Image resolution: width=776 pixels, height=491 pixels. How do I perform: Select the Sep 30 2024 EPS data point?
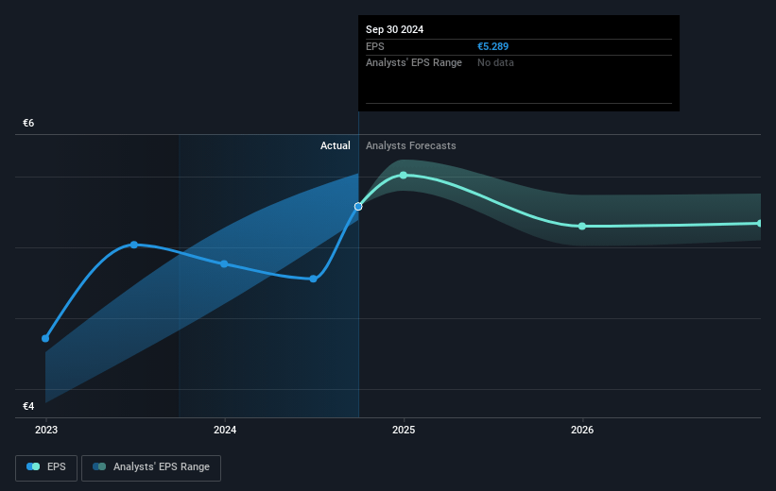(x=358, y=207)
